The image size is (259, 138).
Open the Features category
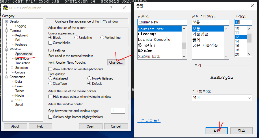21,45
